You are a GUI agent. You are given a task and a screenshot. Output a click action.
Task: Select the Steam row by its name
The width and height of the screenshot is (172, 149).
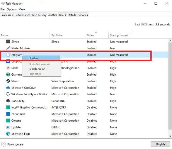point(15,81)
